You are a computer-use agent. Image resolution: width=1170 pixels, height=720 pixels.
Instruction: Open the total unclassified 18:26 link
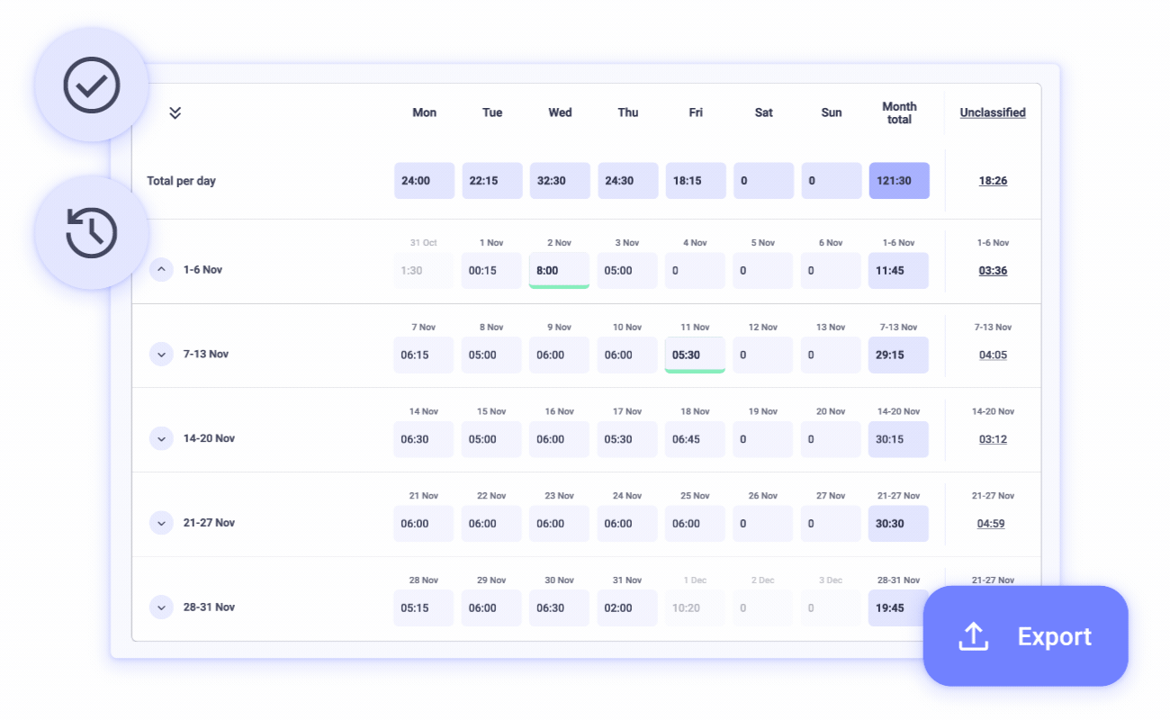pos(993,181)
